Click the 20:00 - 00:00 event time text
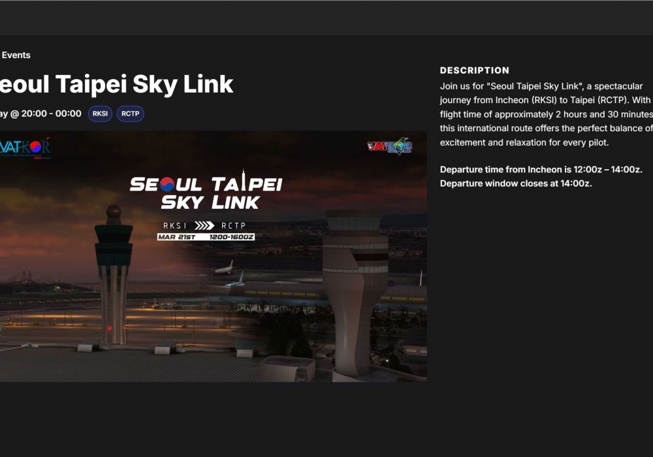The image size is (653, 457). [x=51, y=114]
